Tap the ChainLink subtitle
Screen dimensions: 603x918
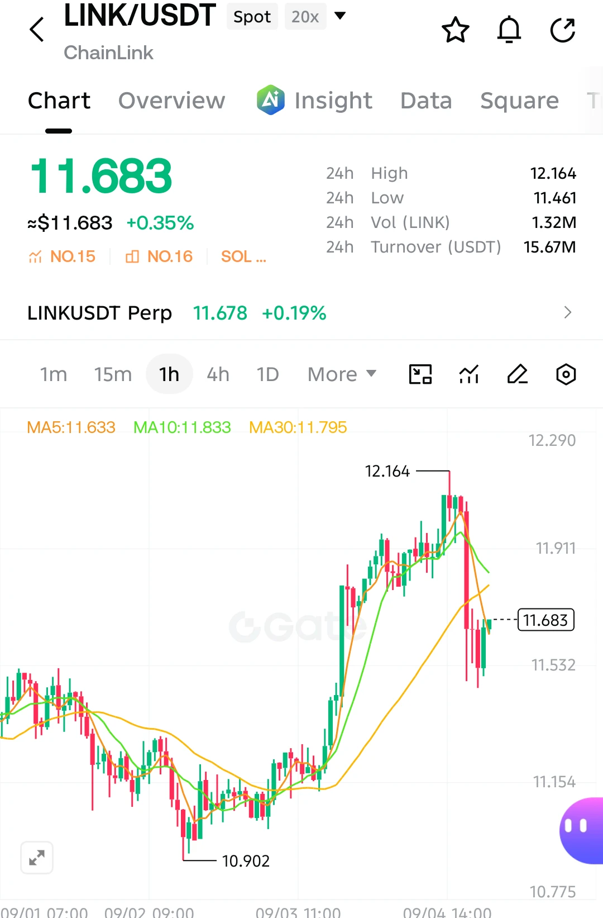(x=108, y=53)
